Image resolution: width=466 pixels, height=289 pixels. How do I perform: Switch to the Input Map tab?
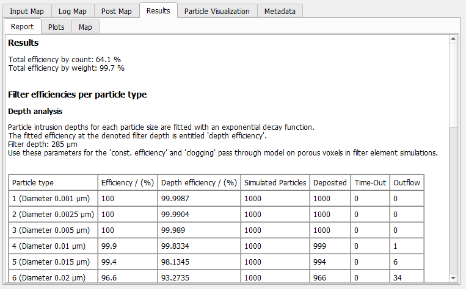pos(26,11)
